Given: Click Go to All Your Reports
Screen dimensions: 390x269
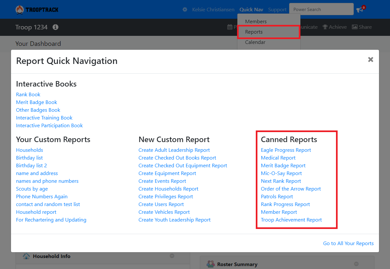Looking at the screenshot, I should pyautogui.click(x=348, y=243).
